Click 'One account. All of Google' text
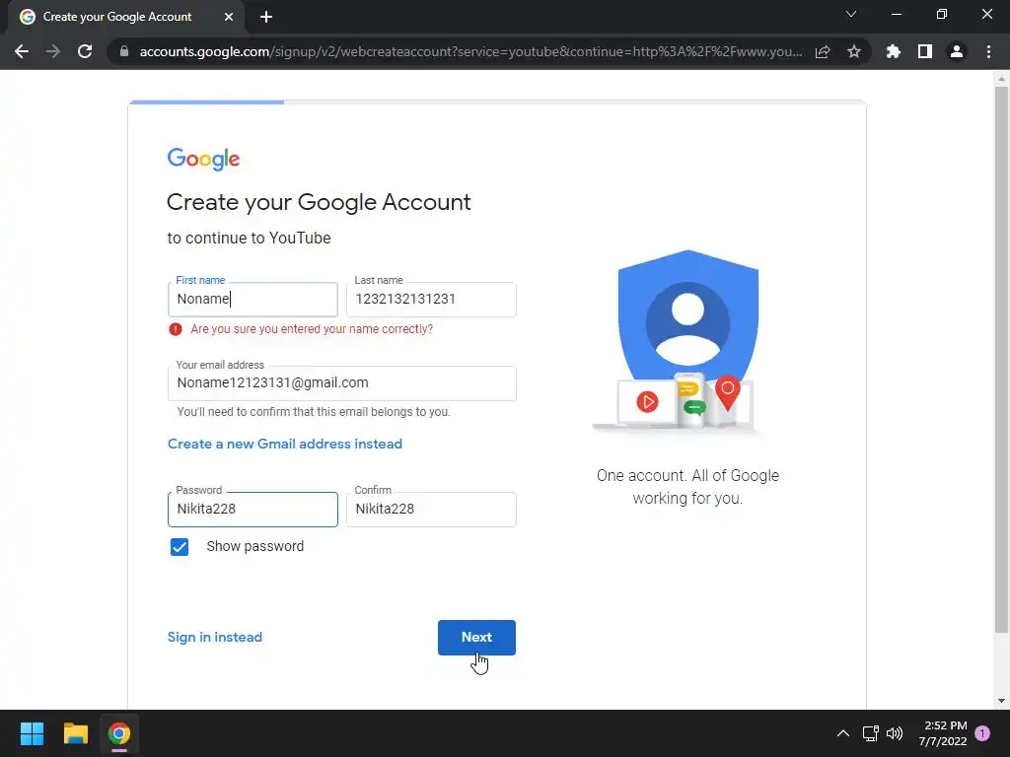This screenshot has width=1010, height=757. click(x=687, y=476)
